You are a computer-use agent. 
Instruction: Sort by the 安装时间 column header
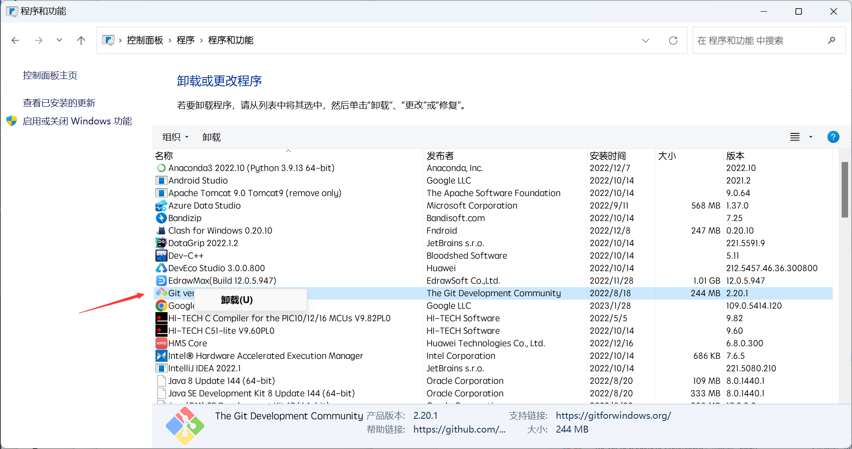pos(621,155)
